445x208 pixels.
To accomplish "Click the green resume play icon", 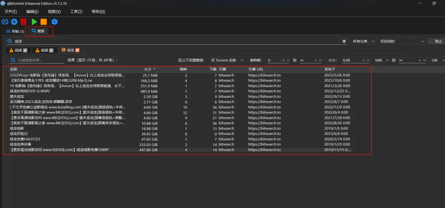I will (34, 22).
